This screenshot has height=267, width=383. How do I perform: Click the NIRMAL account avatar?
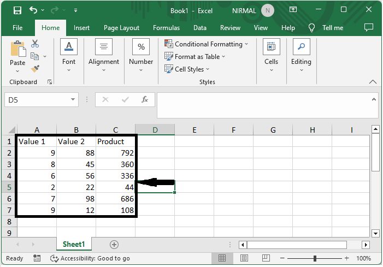(x=268, y=10)
